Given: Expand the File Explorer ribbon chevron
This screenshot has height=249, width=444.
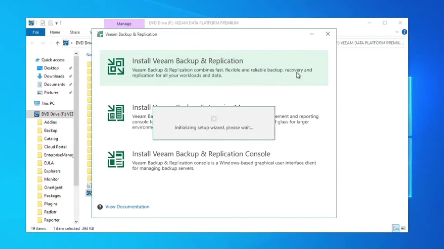Looking at the screenshot, I should click(x=397, y=32).
